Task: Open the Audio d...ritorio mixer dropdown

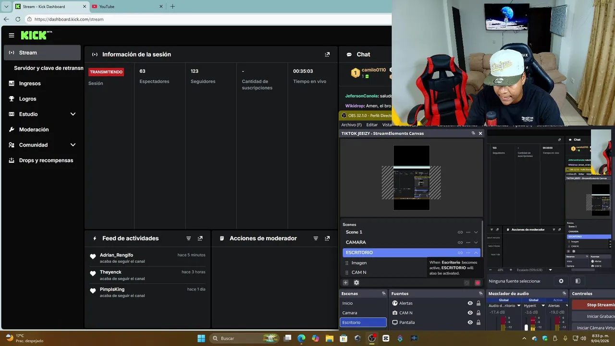Action: 518,306
